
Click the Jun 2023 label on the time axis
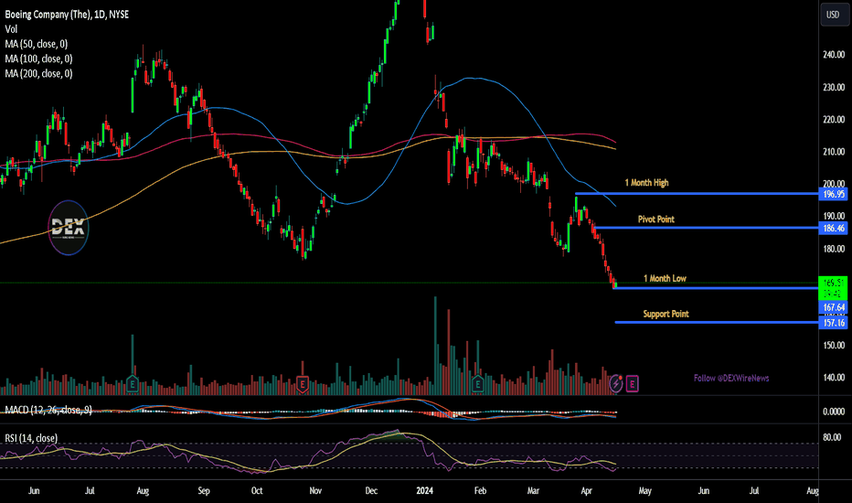pos(34,491)
